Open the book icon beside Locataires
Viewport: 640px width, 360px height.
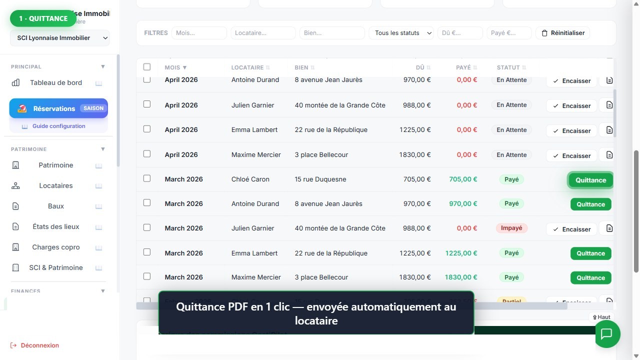coord(99,186)
